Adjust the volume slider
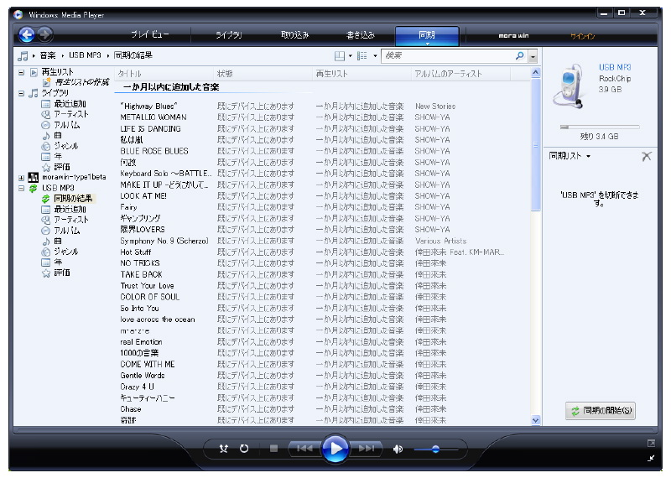This screenshot has height=478, width=671. tap(435, 449)
